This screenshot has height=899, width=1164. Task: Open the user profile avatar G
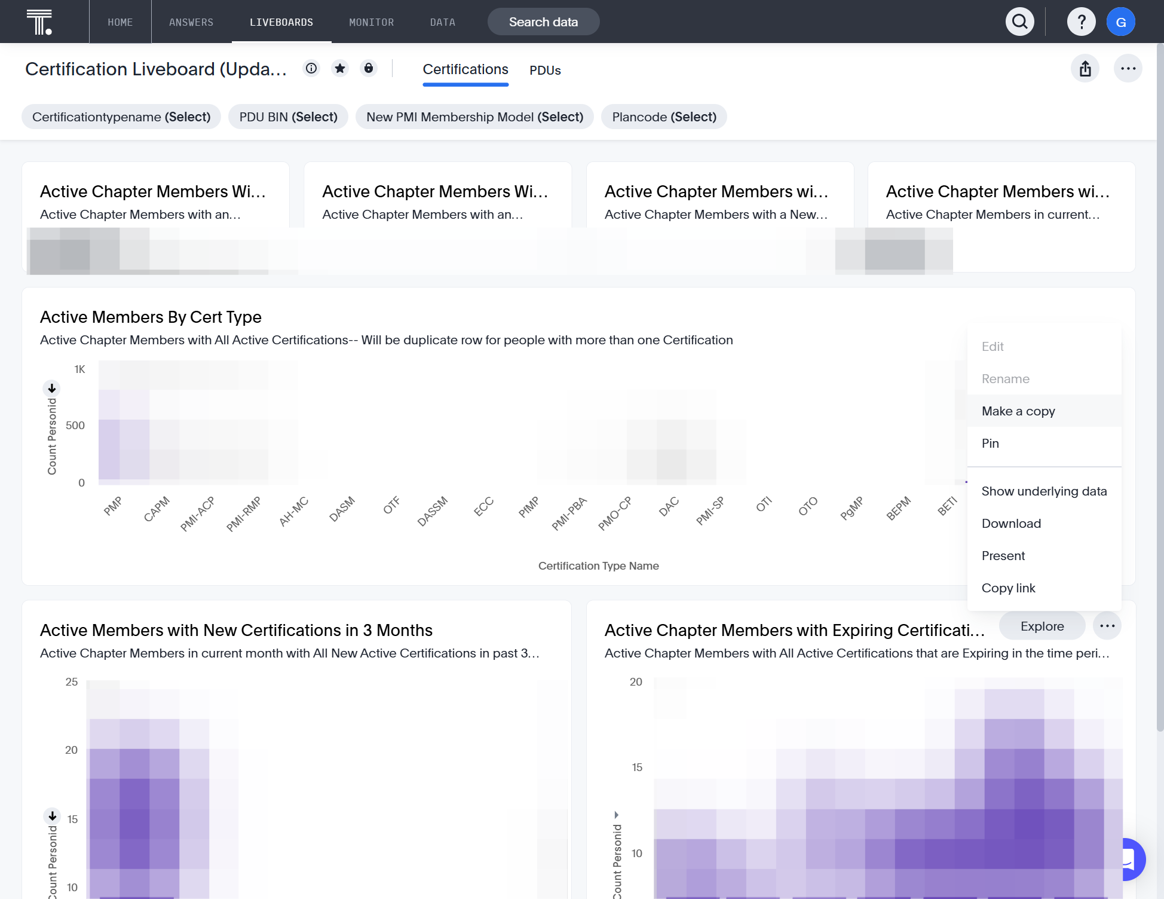pos(1121,22)
